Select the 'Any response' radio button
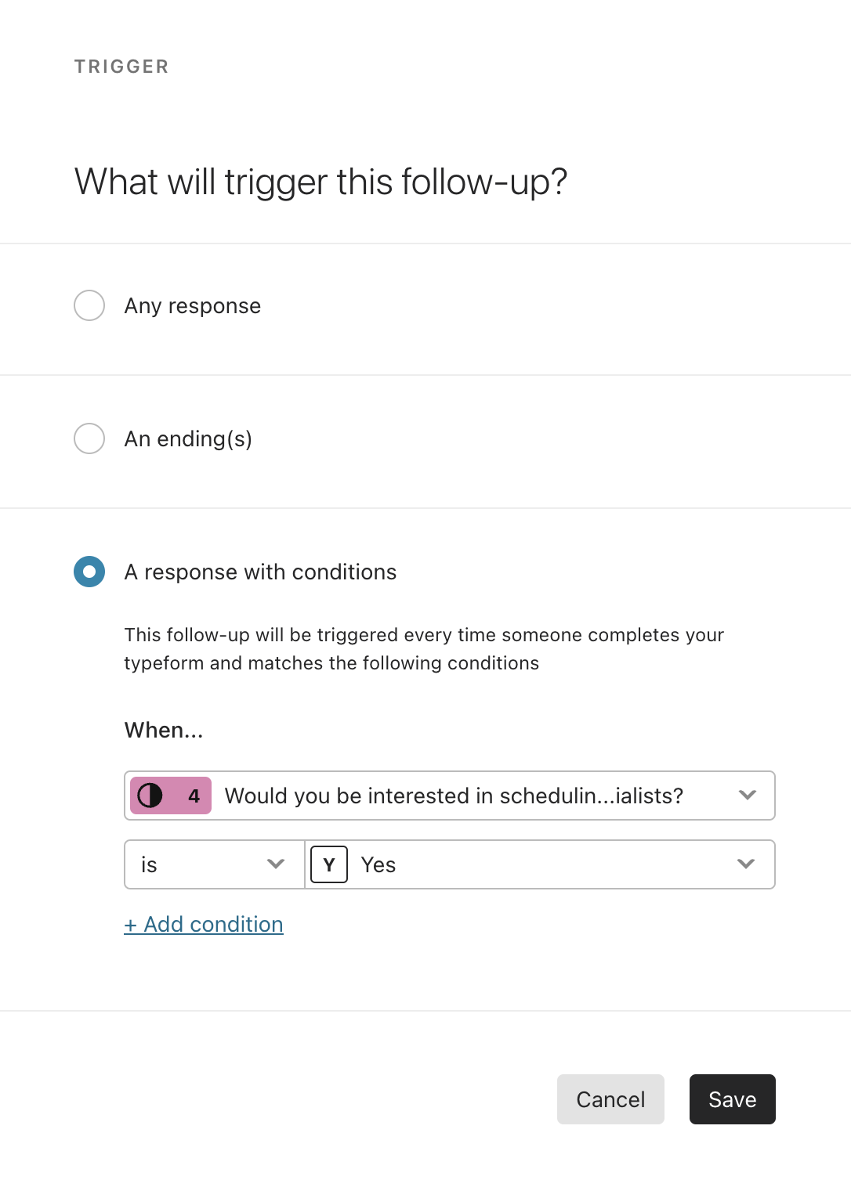The height and width of the screenshot is (1187, 851). coord(89,305)
